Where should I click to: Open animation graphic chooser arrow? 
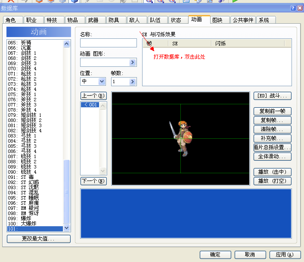pos(133,62)
